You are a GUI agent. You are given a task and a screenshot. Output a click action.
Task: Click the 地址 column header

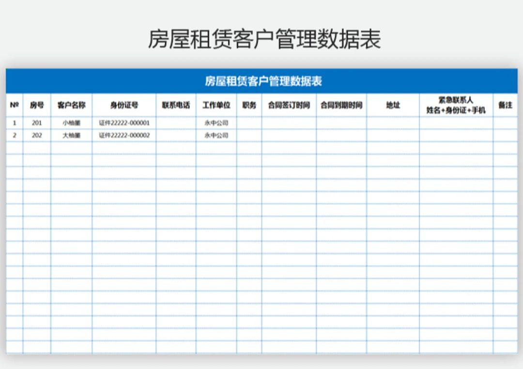(x=393, y=105)
